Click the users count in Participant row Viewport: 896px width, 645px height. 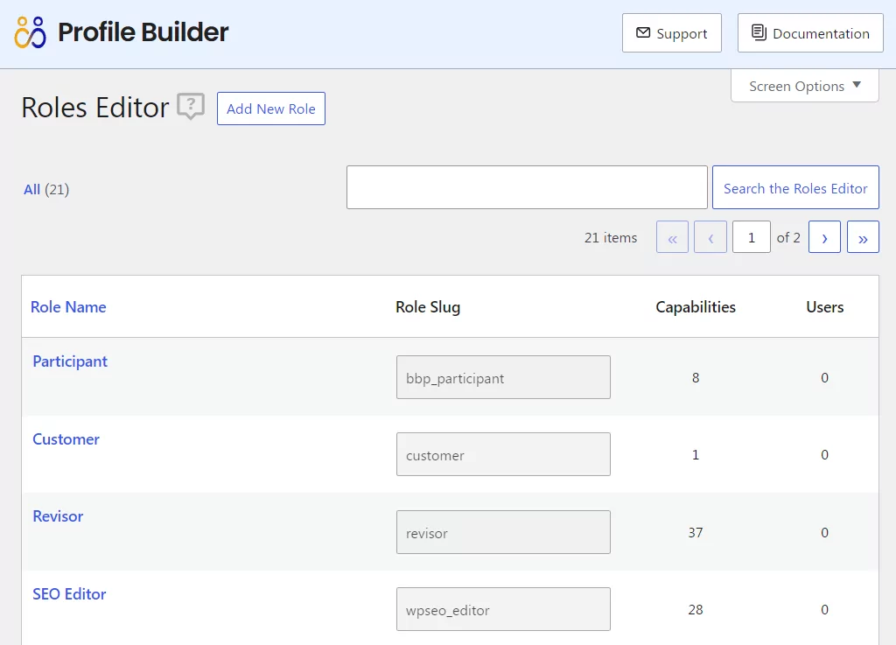[x=824, y=377]
